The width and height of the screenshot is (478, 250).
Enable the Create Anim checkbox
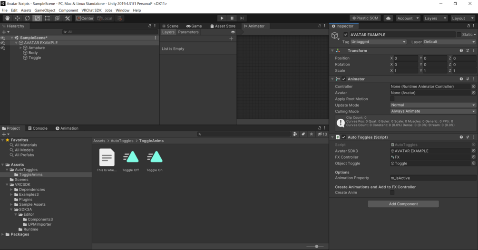[x=392, y=192]
